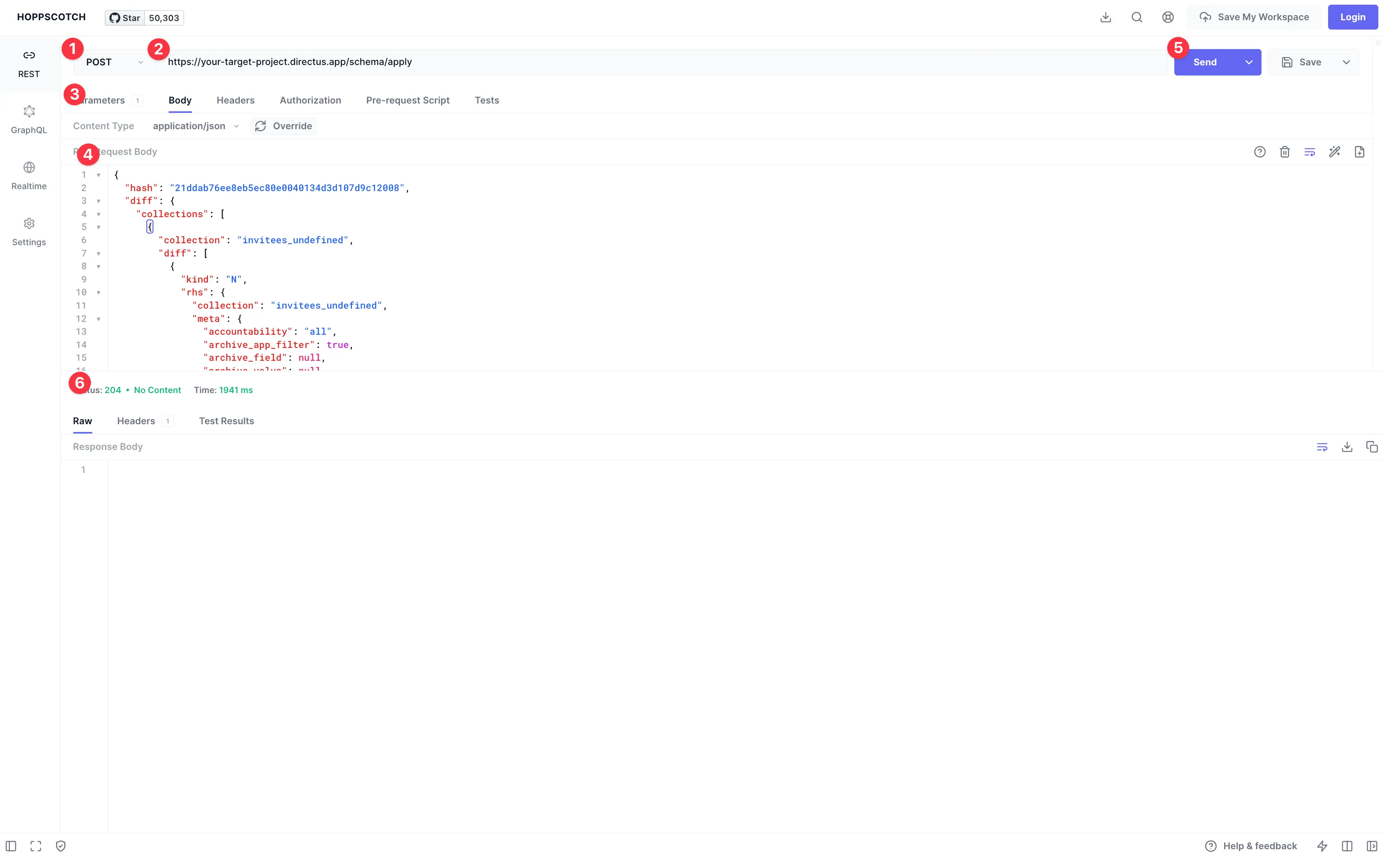This screenshot has width=1383, height=857.
Task: Open GraphQL section in sidebar
Action: tap(29, 119)
